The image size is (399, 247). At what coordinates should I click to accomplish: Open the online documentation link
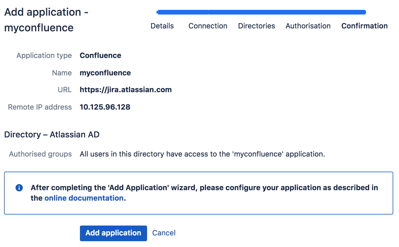click(84, 198)
